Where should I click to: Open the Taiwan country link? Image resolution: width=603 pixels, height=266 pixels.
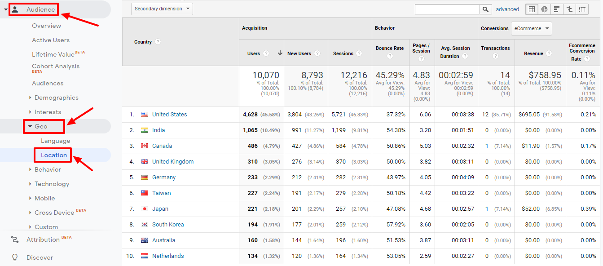click(x=162, y=193)
